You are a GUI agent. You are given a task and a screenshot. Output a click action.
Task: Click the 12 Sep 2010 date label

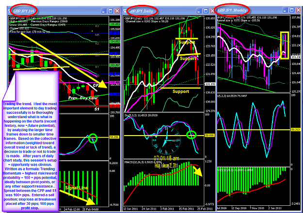point(238,208)
